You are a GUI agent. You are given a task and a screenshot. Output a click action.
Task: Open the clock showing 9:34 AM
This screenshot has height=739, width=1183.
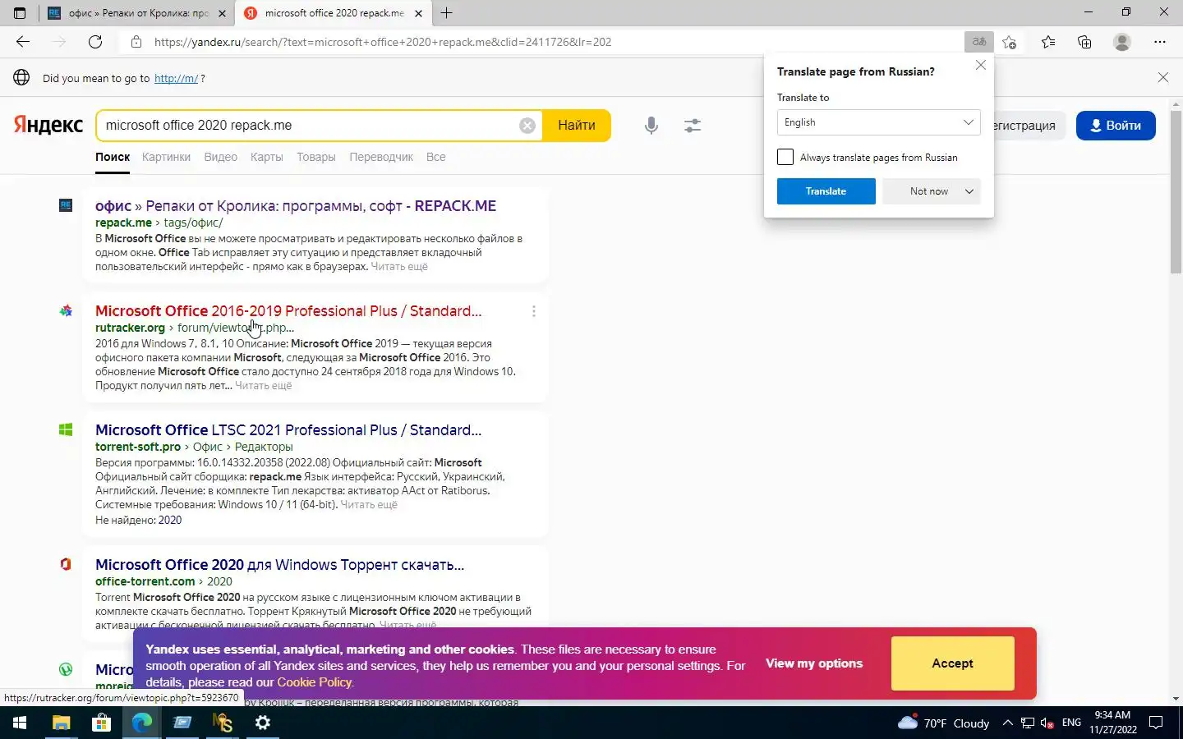click(1113, 723)
